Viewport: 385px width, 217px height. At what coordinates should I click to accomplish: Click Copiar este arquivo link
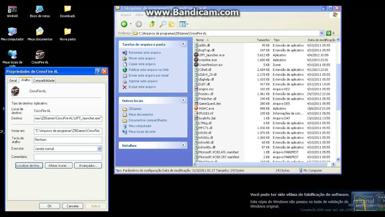142,64
